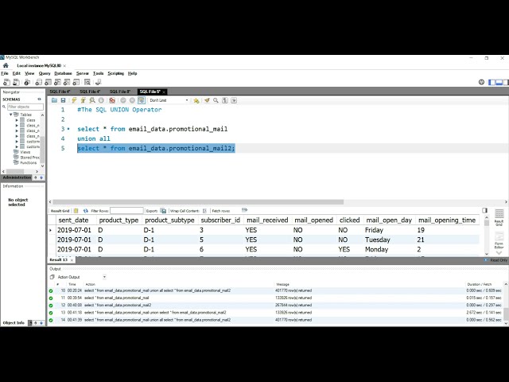Select the Views tree item

coord(25,152)
